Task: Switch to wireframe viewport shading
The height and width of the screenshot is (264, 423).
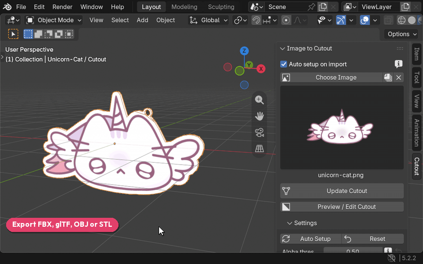Action: click(401, 20)
